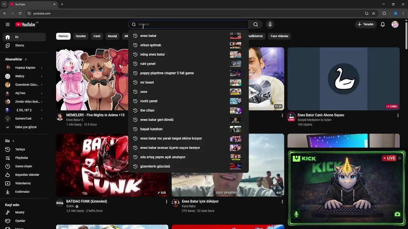This screenshot has width=408, height=229.
Task: Open MEMELER!! Five Nights in Anime title
Action: tap(95, 115)
